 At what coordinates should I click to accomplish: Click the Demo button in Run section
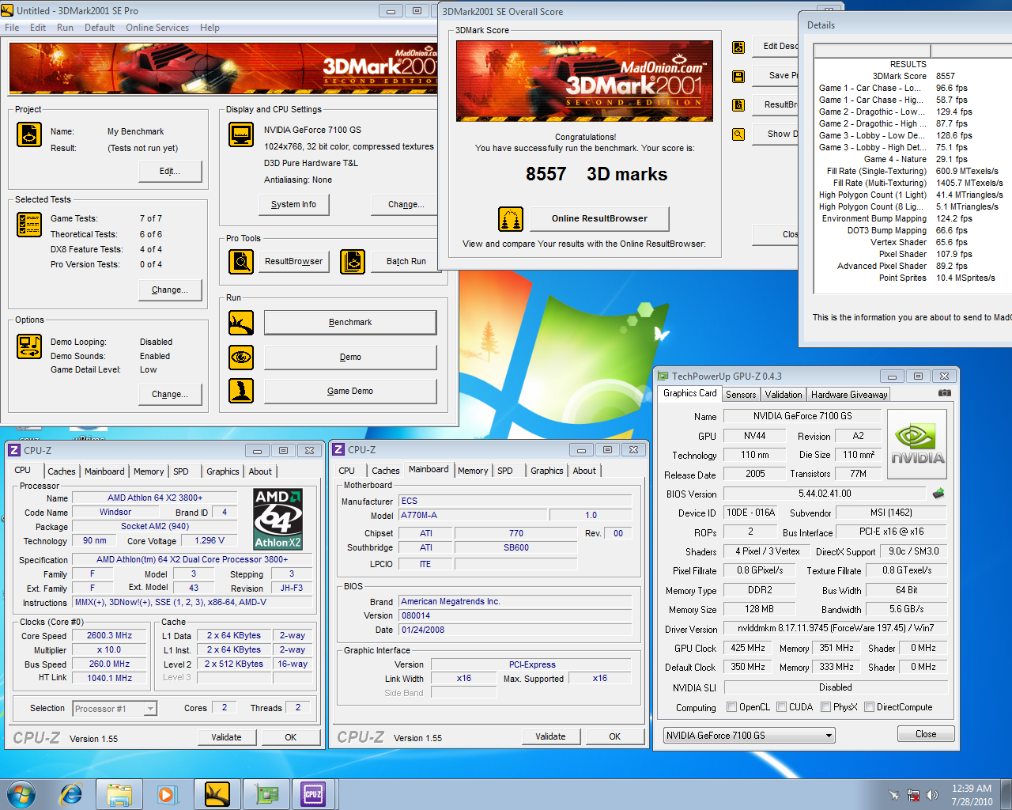[x=350, y=357]
